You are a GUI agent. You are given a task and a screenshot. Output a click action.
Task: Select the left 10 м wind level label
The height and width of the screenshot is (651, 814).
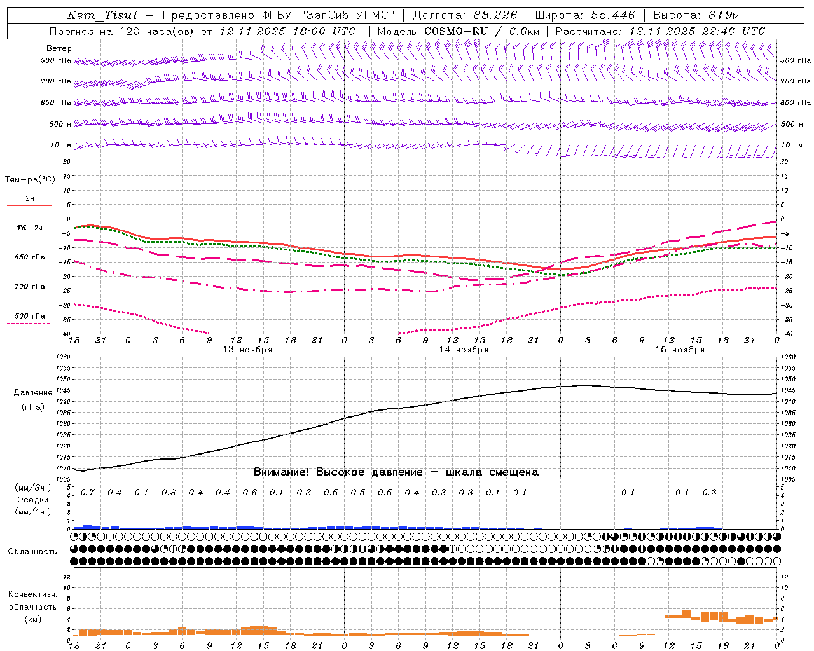point(62,145)
